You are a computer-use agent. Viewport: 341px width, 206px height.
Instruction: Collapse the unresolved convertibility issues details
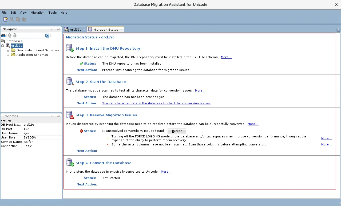[x=103, y=131]
